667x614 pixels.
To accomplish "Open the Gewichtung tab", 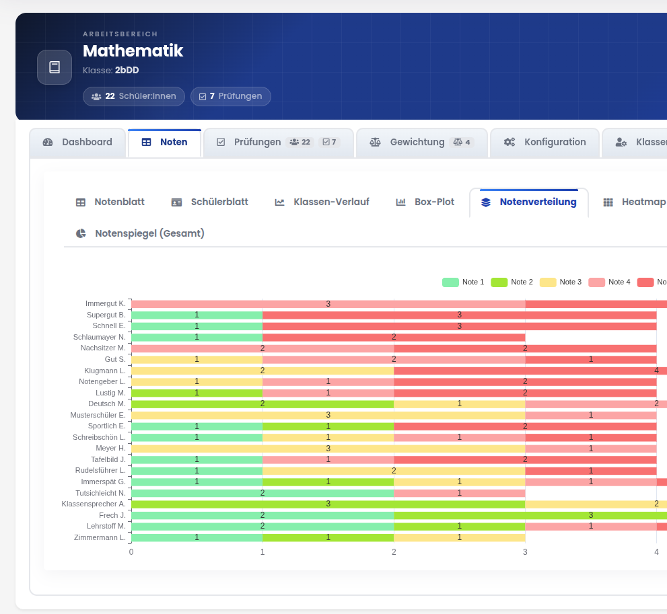I will (421, 143).
